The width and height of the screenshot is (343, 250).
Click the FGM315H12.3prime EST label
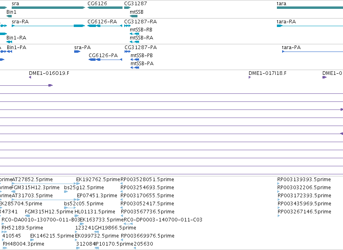coord(35,188)
